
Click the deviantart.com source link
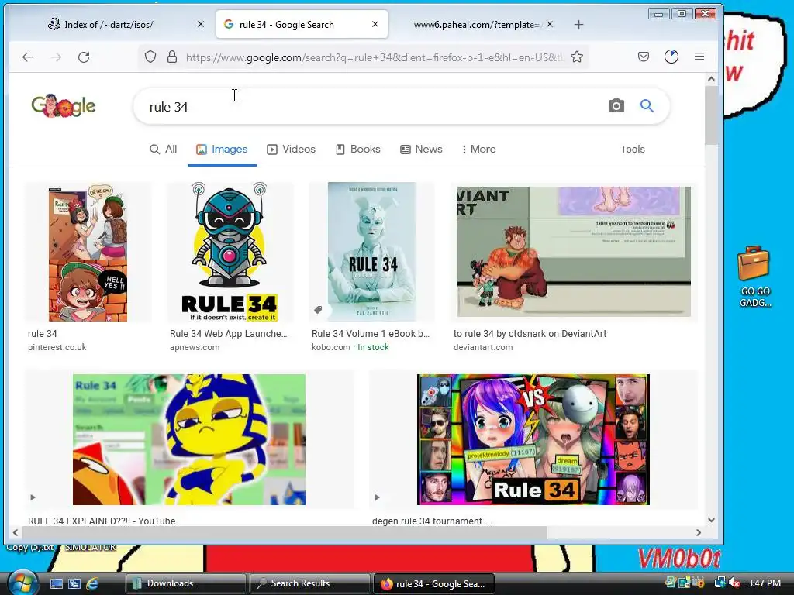482,347
